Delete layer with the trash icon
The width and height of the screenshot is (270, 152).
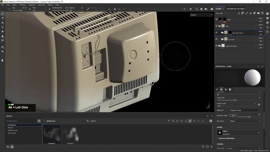(x=262, y=13)
